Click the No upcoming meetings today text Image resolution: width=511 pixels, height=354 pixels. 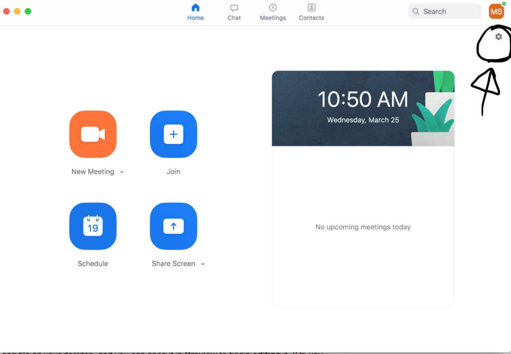point(363,227)
